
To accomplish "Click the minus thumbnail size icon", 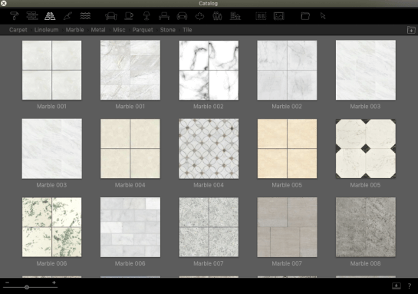I will point(7,282).
